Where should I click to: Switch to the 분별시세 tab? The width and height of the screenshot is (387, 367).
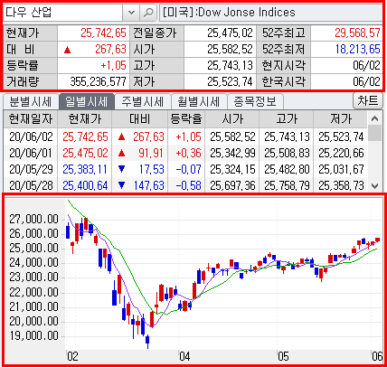[x=31, y=101]
